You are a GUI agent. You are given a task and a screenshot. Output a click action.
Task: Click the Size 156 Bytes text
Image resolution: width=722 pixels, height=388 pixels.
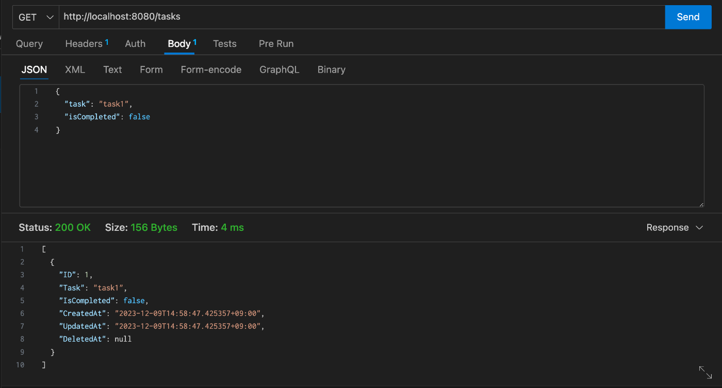tap(141, 227)
